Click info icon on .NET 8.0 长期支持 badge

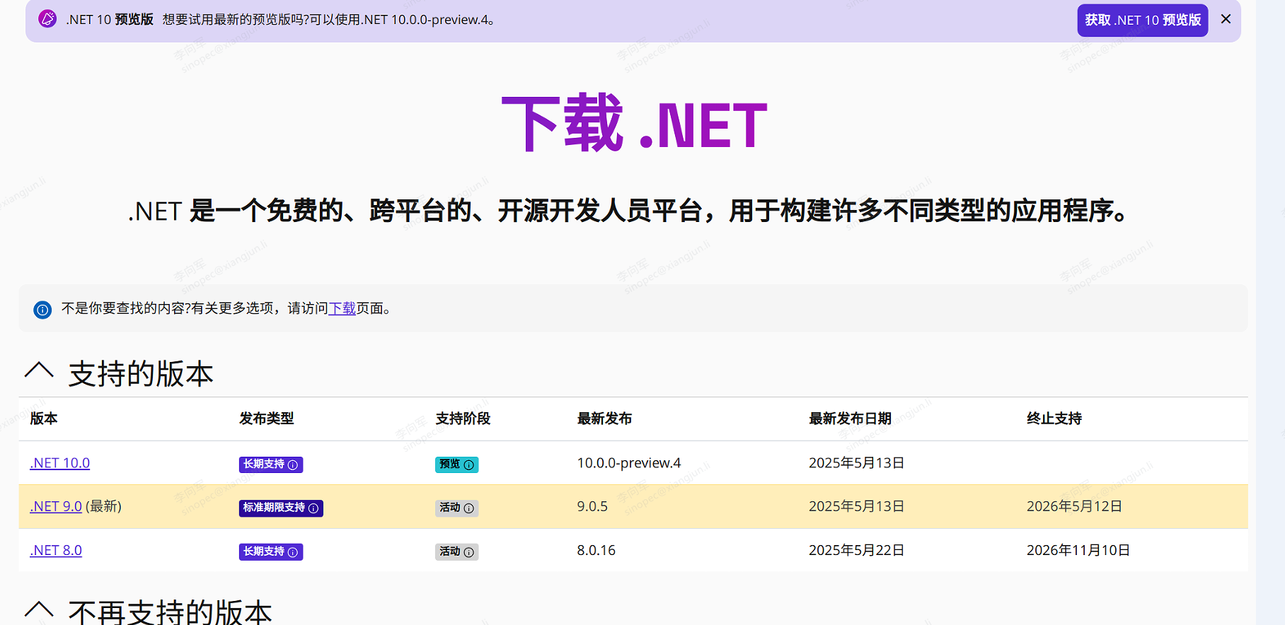coord(293,552)
